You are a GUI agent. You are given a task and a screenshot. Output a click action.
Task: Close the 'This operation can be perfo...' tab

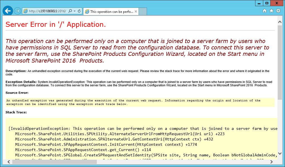click(136, 11)
